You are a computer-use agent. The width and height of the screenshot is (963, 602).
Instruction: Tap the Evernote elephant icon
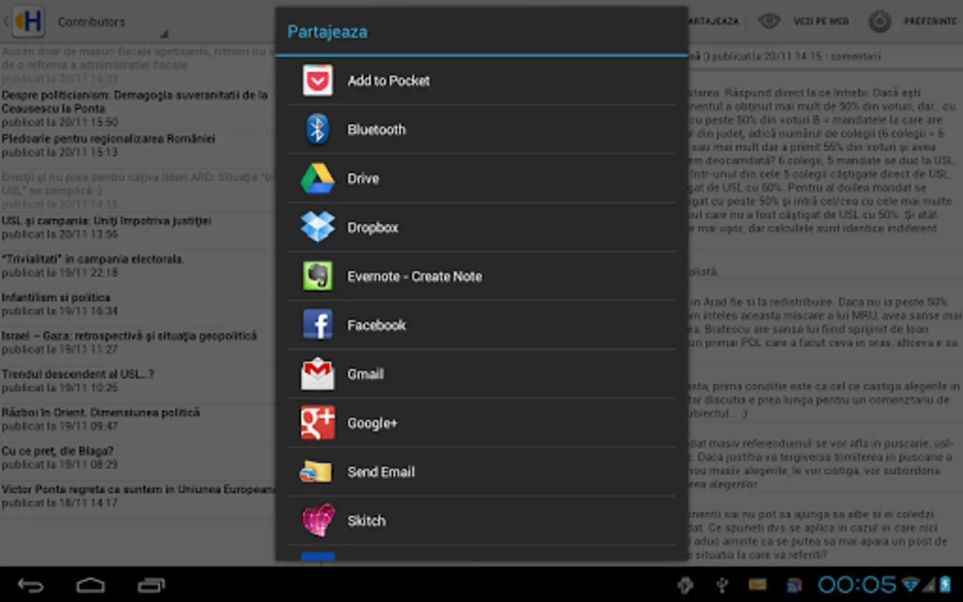pos(318,276)
